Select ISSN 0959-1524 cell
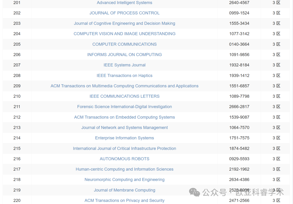 239,13
